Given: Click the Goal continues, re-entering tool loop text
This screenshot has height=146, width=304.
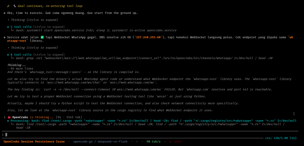Looking at the screenshot, I should [x=50, y=6].
